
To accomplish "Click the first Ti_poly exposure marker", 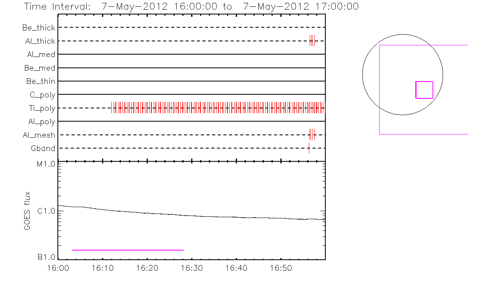I will point(112,108).
